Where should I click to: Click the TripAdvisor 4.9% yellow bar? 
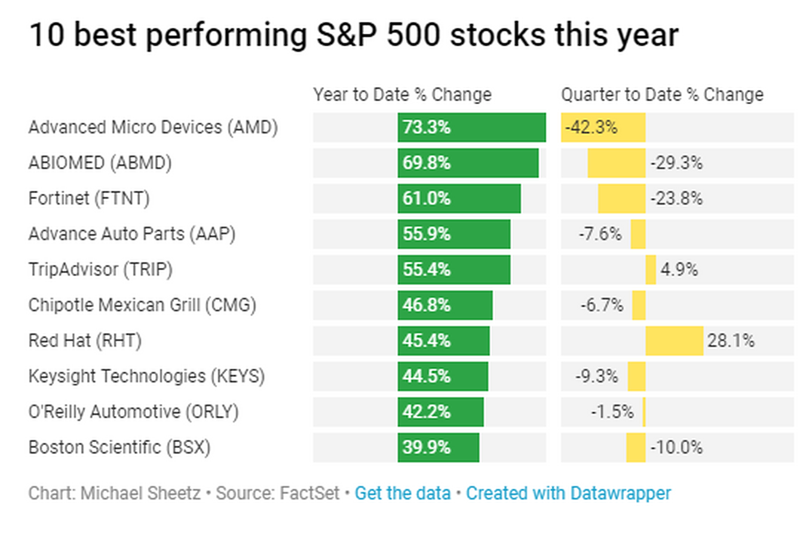click(651, 269)
